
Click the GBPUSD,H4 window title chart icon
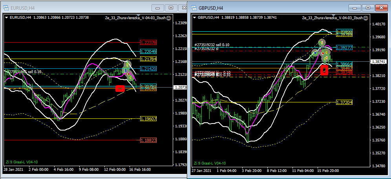coord(194,8)
